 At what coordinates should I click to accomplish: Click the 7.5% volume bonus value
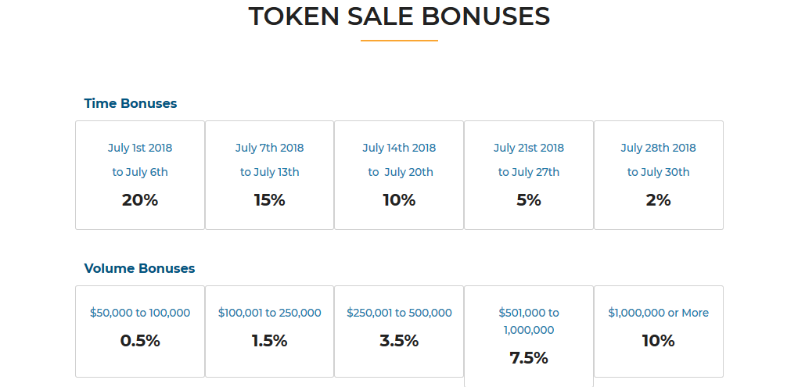tap(529, 358)
